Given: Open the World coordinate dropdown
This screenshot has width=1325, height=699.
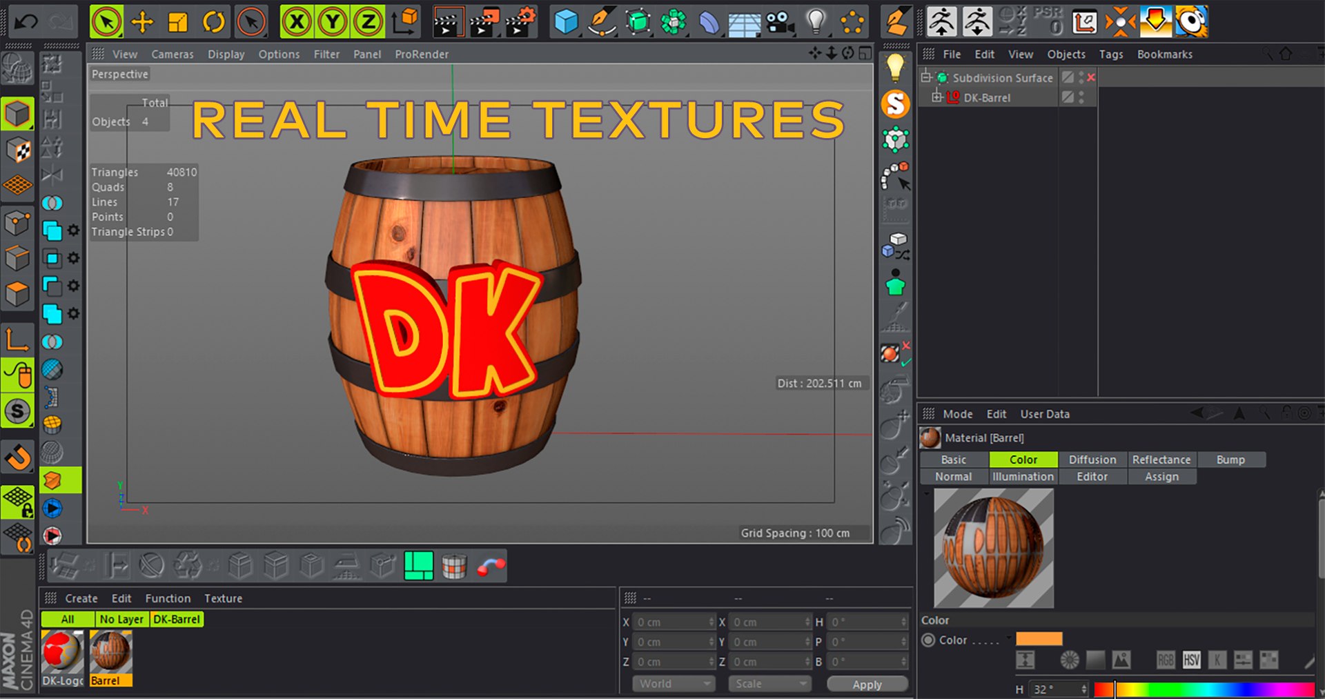Looking at the screenshot, I should [x=674, y=684].
